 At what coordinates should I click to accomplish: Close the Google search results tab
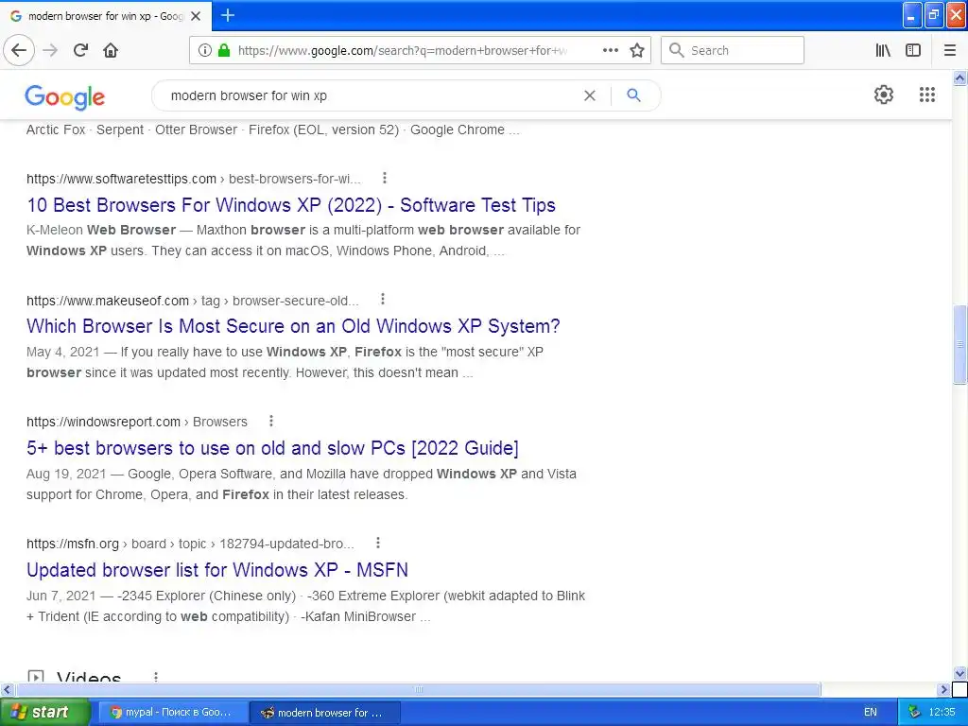click(x=196, y=16)
